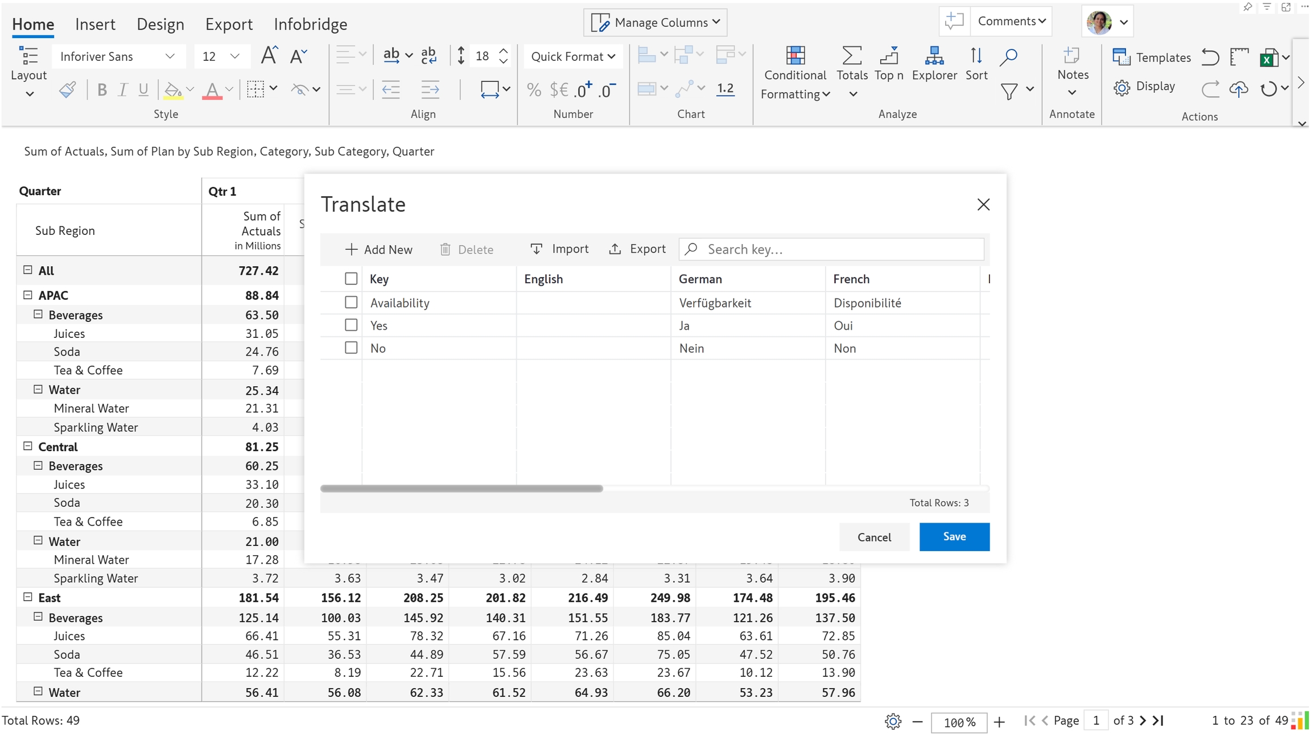Check the Availability row checkbox
1311x736 pixels.
[x=351, y=303]
